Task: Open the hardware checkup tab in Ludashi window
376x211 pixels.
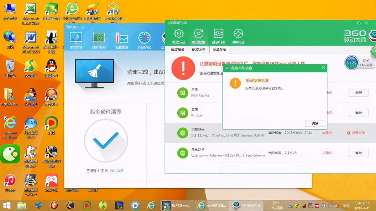Action: tap(76, 41)
